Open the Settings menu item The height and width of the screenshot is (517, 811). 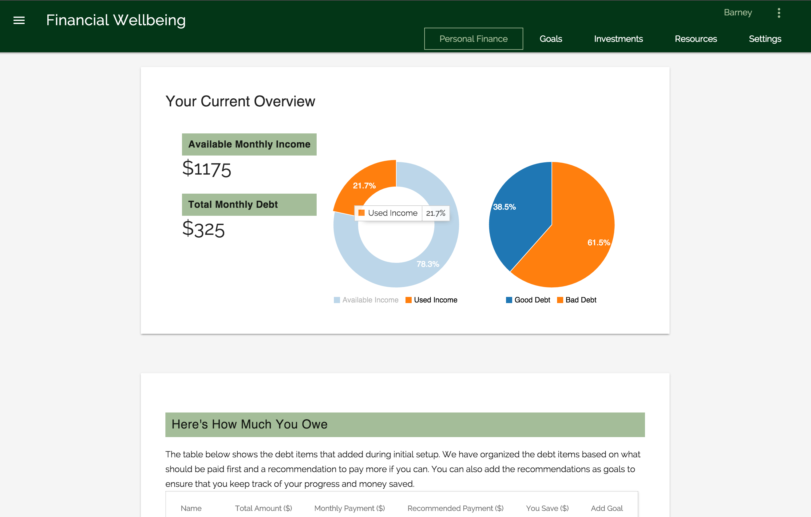click(765, 39)
